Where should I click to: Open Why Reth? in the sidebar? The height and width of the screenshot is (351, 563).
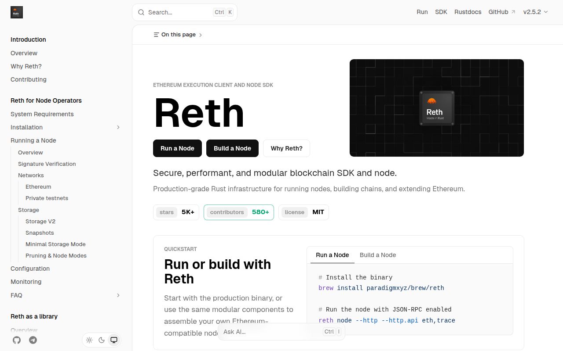[x=26, y=66]
